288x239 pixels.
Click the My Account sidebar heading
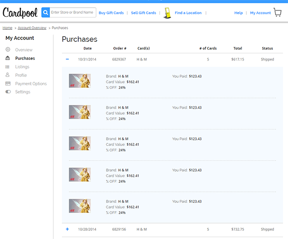click(x=20, y=38)
